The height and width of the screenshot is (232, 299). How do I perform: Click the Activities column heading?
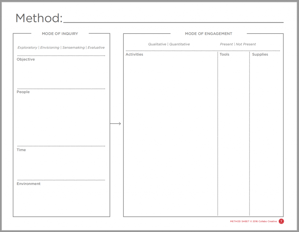pos(134,55)
